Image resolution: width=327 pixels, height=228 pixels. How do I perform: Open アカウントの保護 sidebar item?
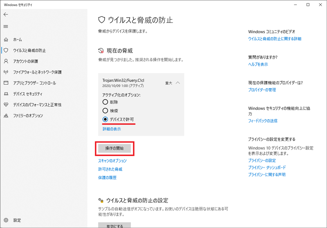pos(44,61)
